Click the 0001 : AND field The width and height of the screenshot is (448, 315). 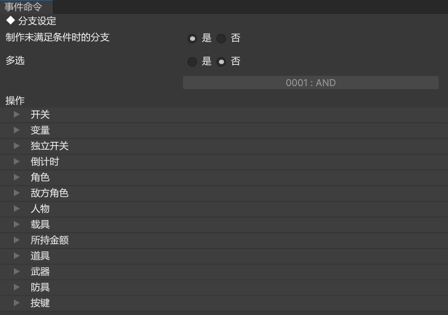[310, 82]
